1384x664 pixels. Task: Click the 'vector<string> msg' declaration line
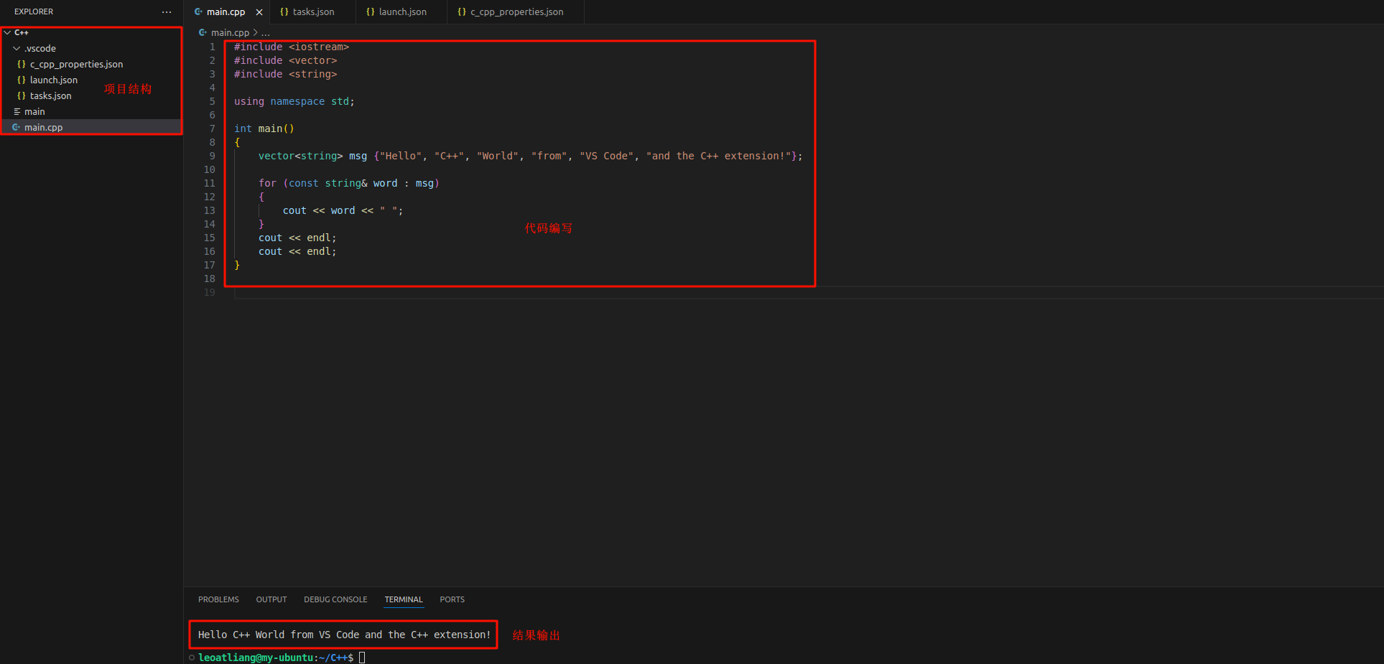click(531, 156)
